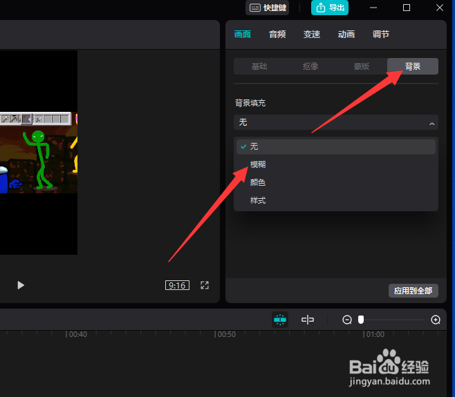Toggle fullscreen preview icon
455x397 pixels.
[x=205, y=285]
